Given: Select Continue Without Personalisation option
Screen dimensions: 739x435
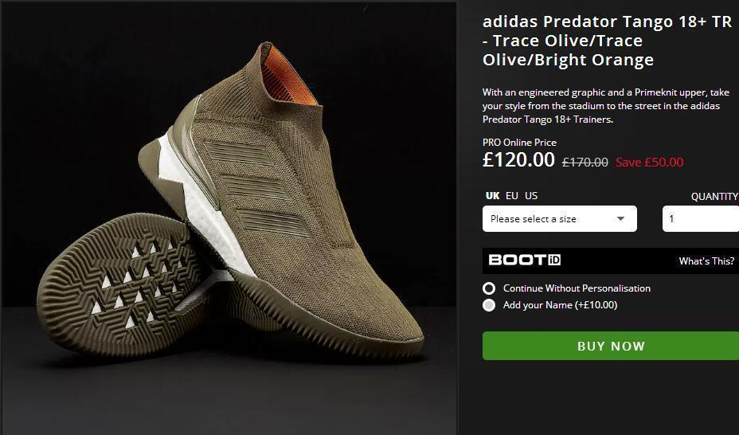Looking at the screenshot, I should point(489,288).
